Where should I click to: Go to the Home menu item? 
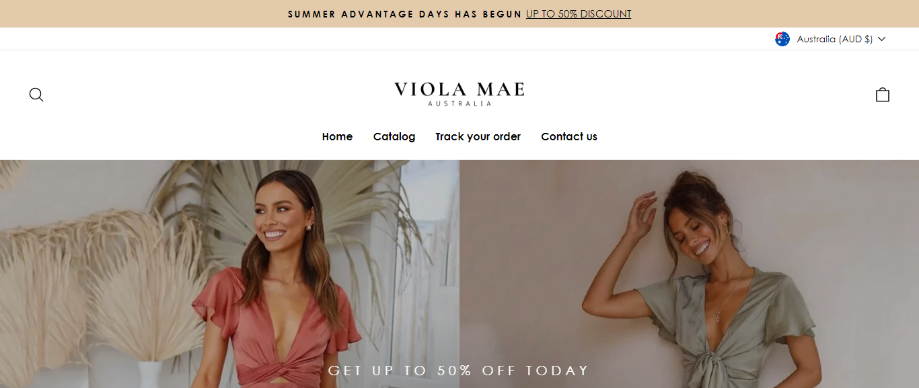pyautogui.click(x=337, y=136)
